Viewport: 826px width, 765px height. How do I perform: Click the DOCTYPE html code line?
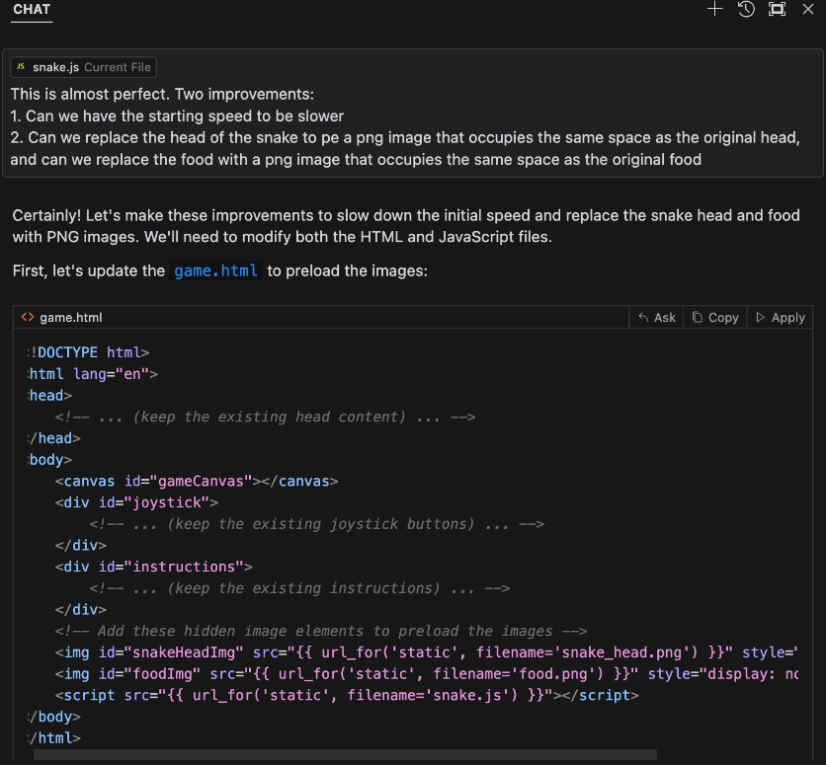tap(89, 352)
